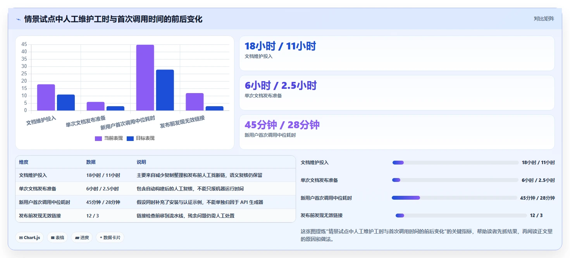Click the 45分钟 / 28分钟 stat card value
This screenshot has height=258, width=570.
point(282,125)
